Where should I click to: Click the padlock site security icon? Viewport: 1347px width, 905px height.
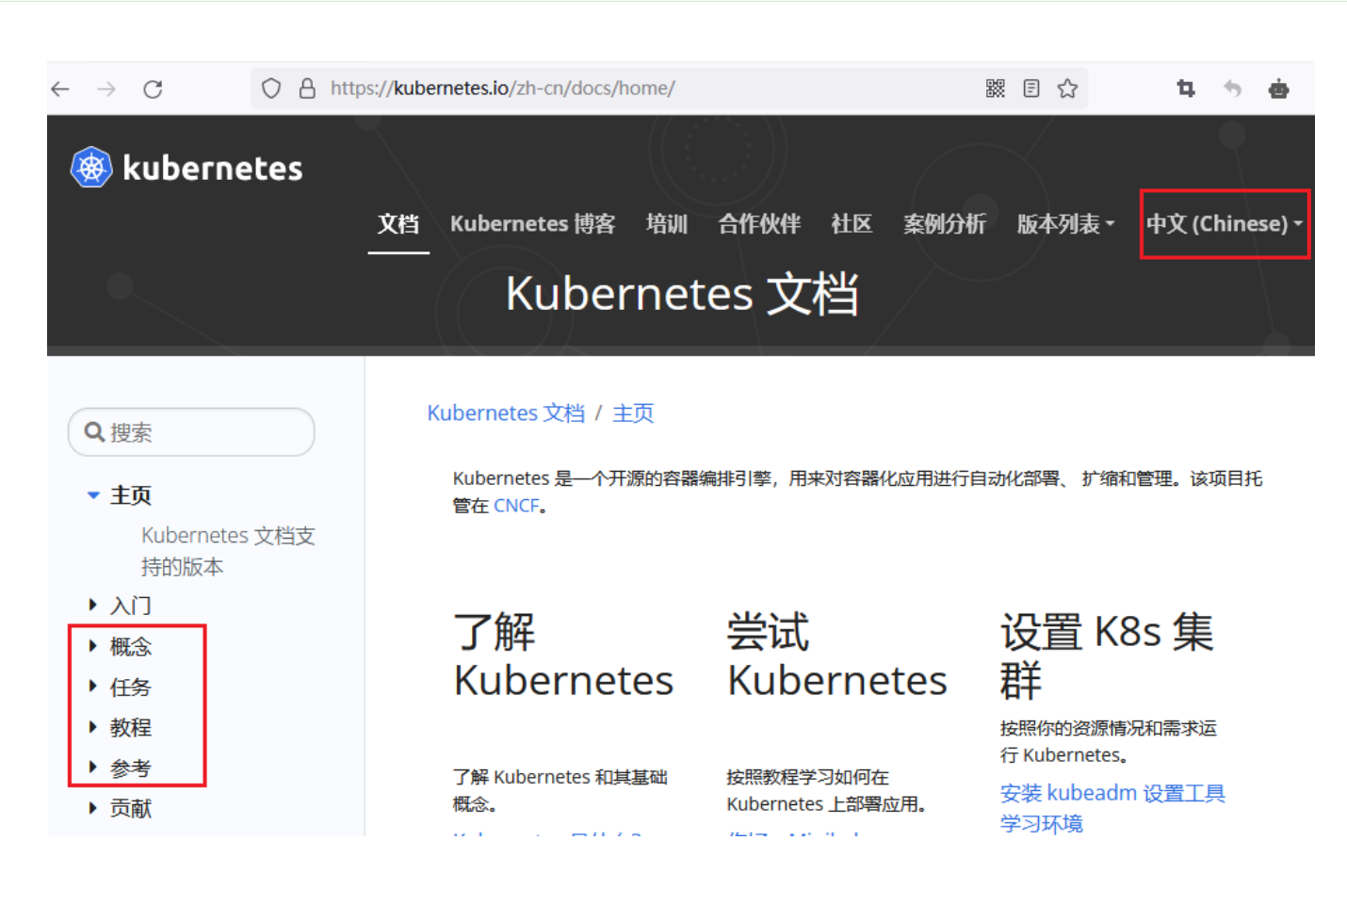307,89
